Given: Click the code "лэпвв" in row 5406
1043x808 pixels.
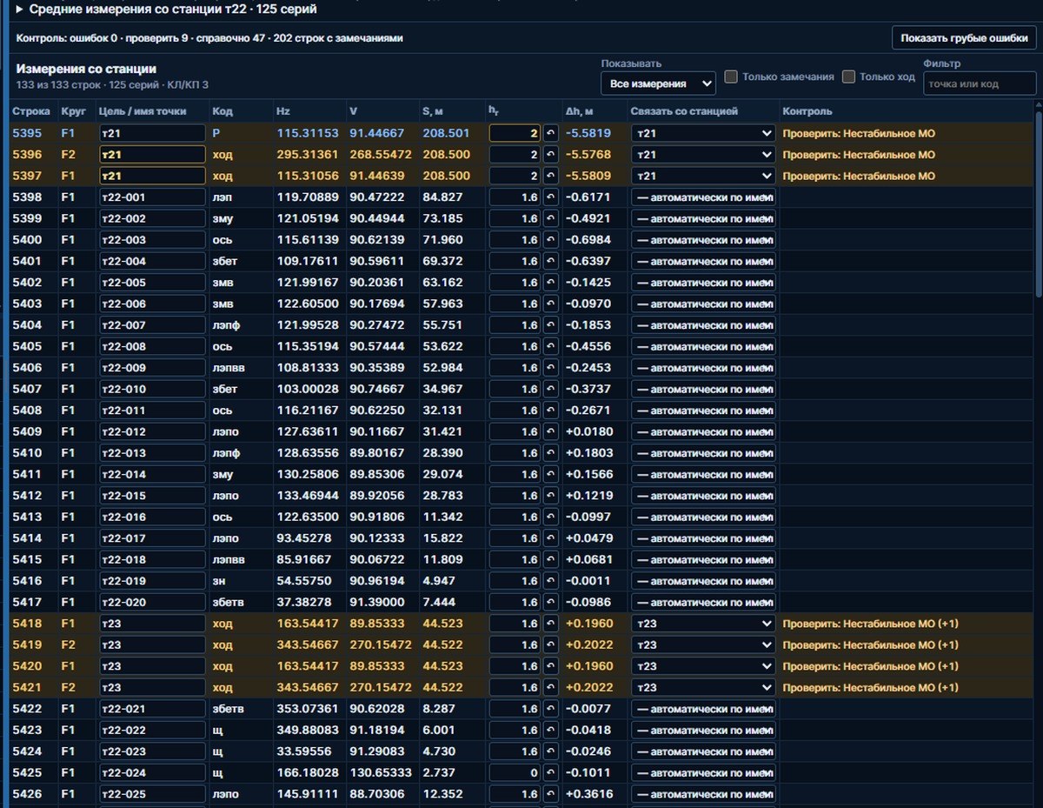Looking at the screenshot, I should tap(229, 368).
